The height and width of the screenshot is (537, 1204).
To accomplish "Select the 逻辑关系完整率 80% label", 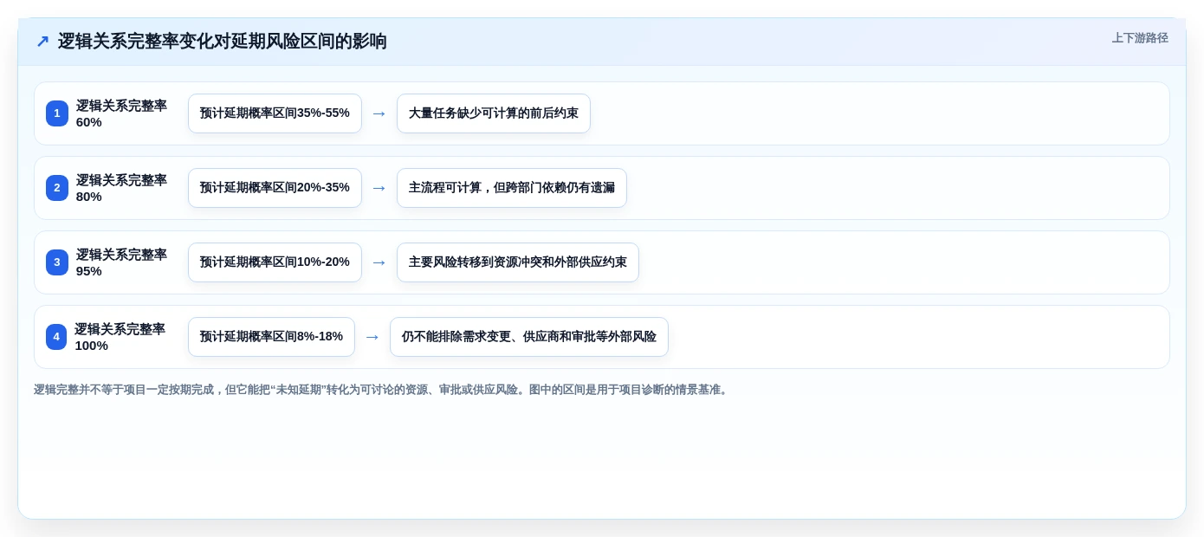I will pos(121,188).
